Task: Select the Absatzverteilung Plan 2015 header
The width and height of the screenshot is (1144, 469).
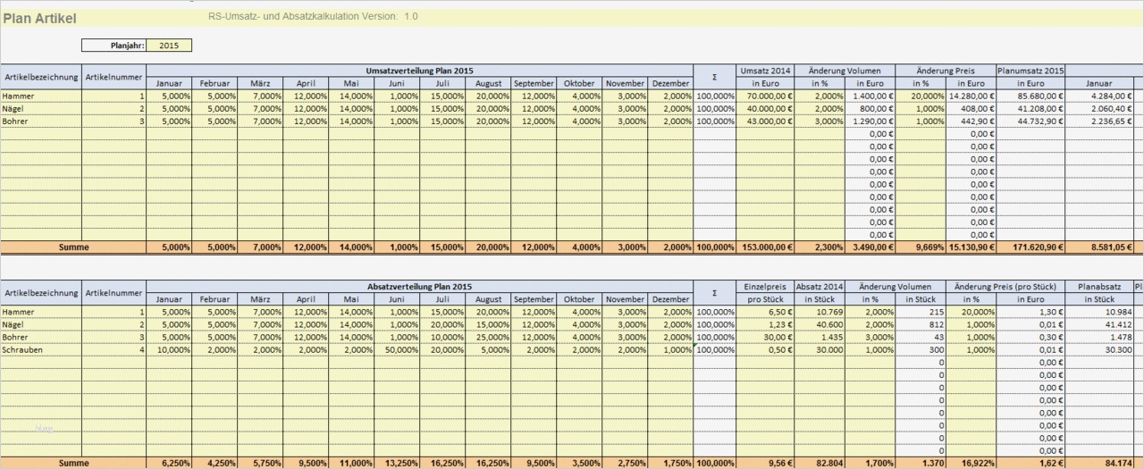Action: tap(419, 287)
